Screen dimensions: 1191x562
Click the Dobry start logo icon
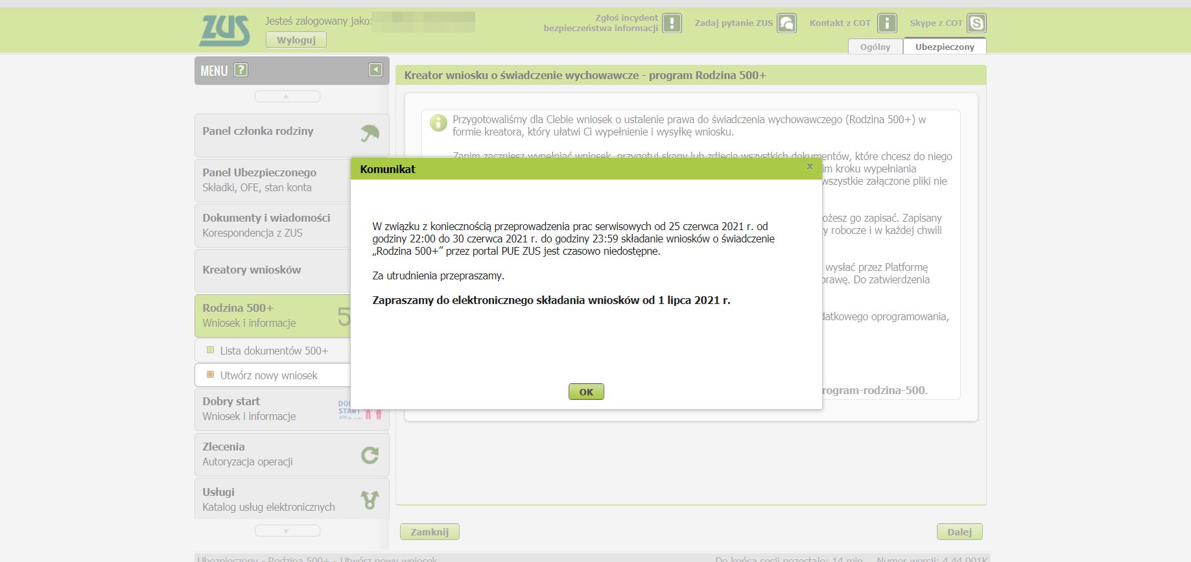360,410
